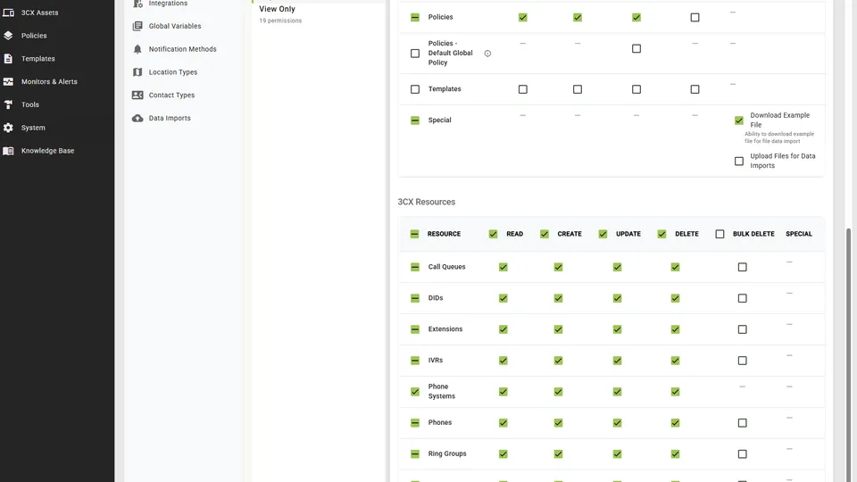The image size is (857, 482).
Task: Open Tools in main sidebar
Action: click(30, 104)
